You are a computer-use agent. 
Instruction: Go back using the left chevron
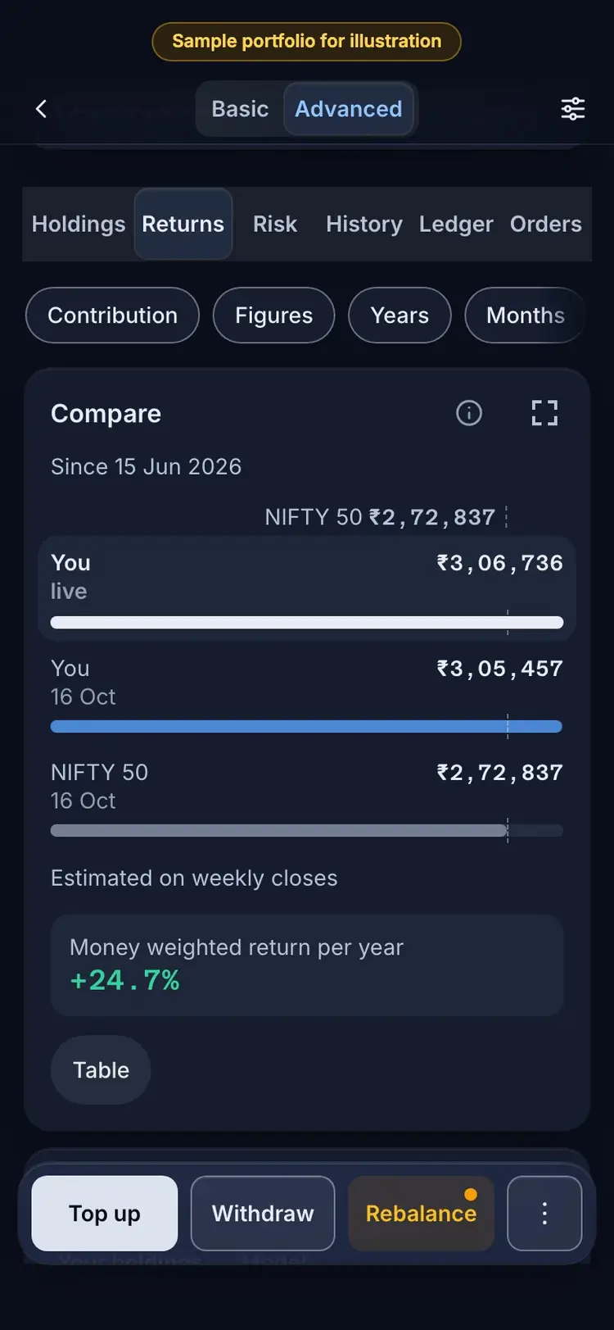click(41, 108)
